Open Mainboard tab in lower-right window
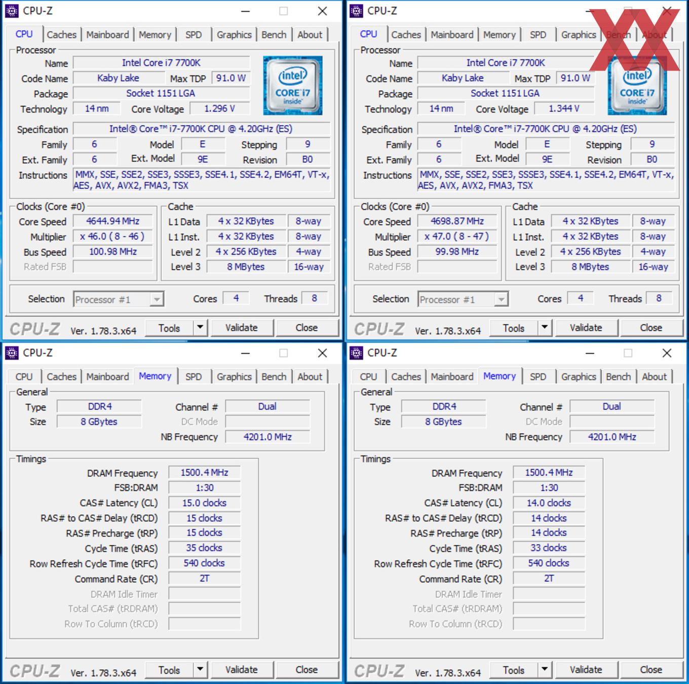The width and height of the screenshot is (689, 684). tap(452, 377)
